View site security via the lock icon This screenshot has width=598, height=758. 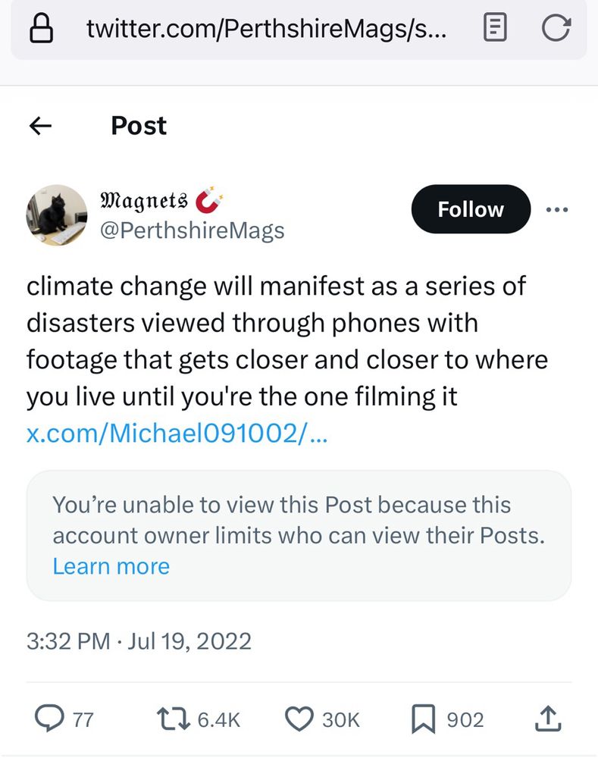[43, 28]
